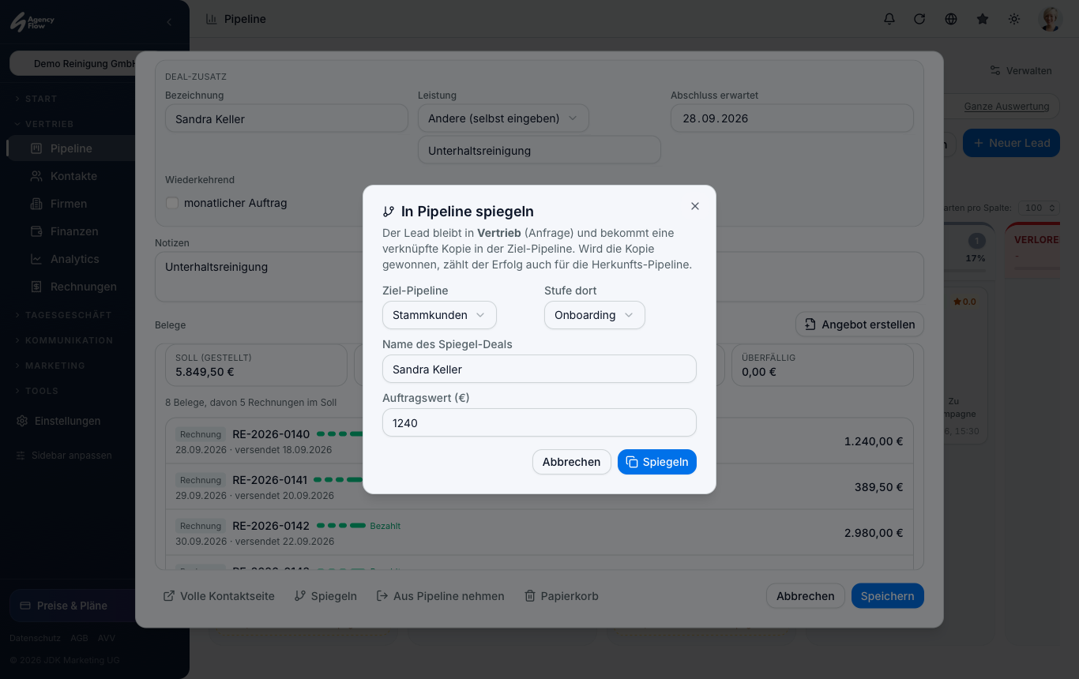Click the Einstellungen gear item

coord(59,421)
